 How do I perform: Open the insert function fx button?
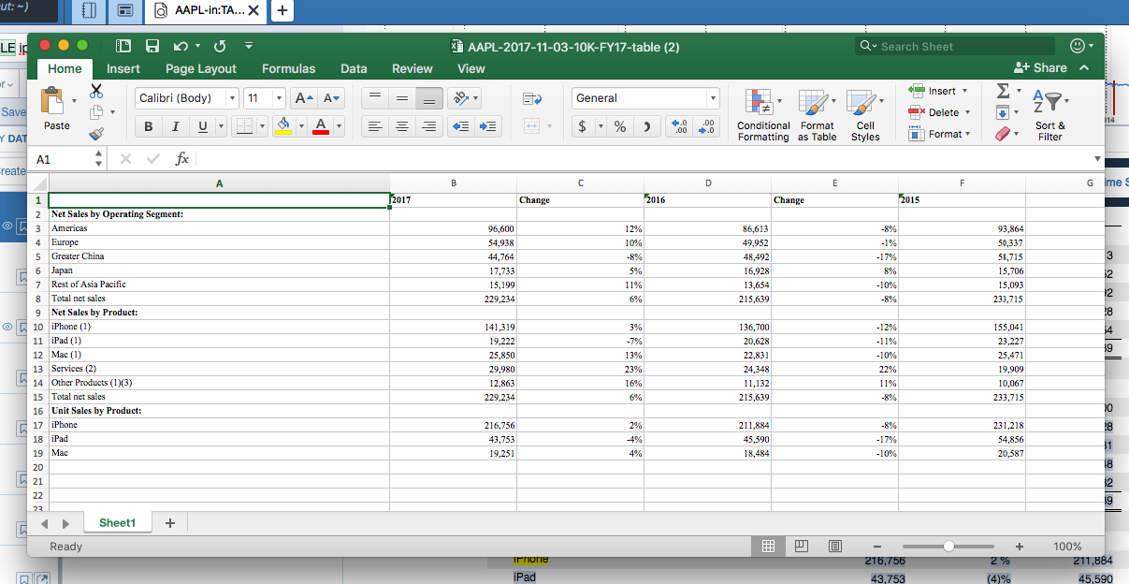(x=182, y=159)
